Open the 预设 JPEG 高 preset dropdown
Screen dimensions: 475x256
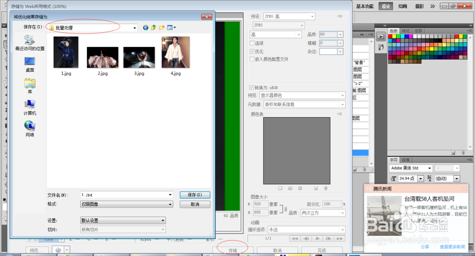(289, 16)
